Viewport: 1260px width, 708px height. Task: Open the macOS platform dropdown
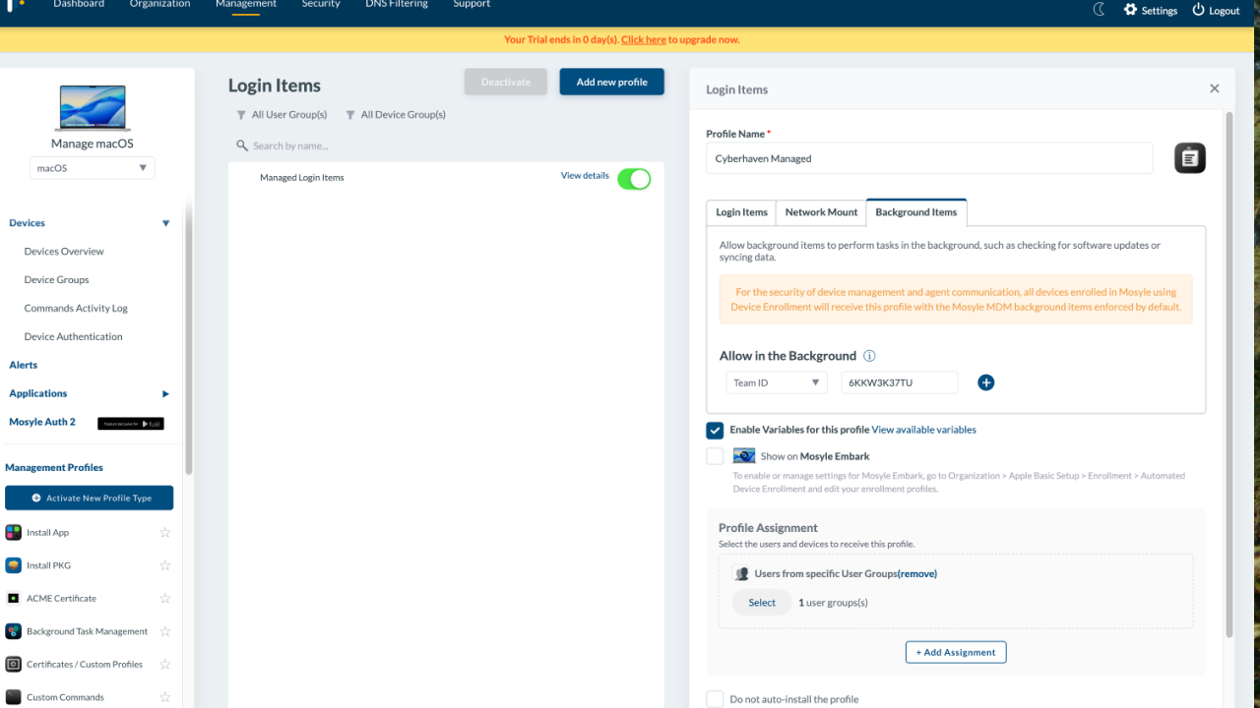[x=92, y=168]
